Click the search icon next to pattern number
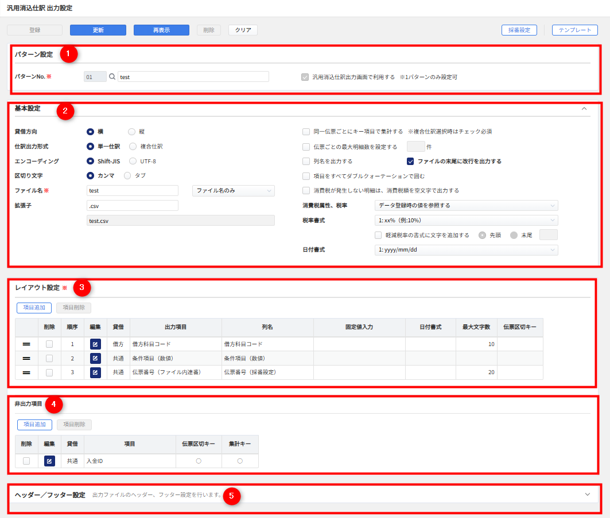 click(112, 77)
